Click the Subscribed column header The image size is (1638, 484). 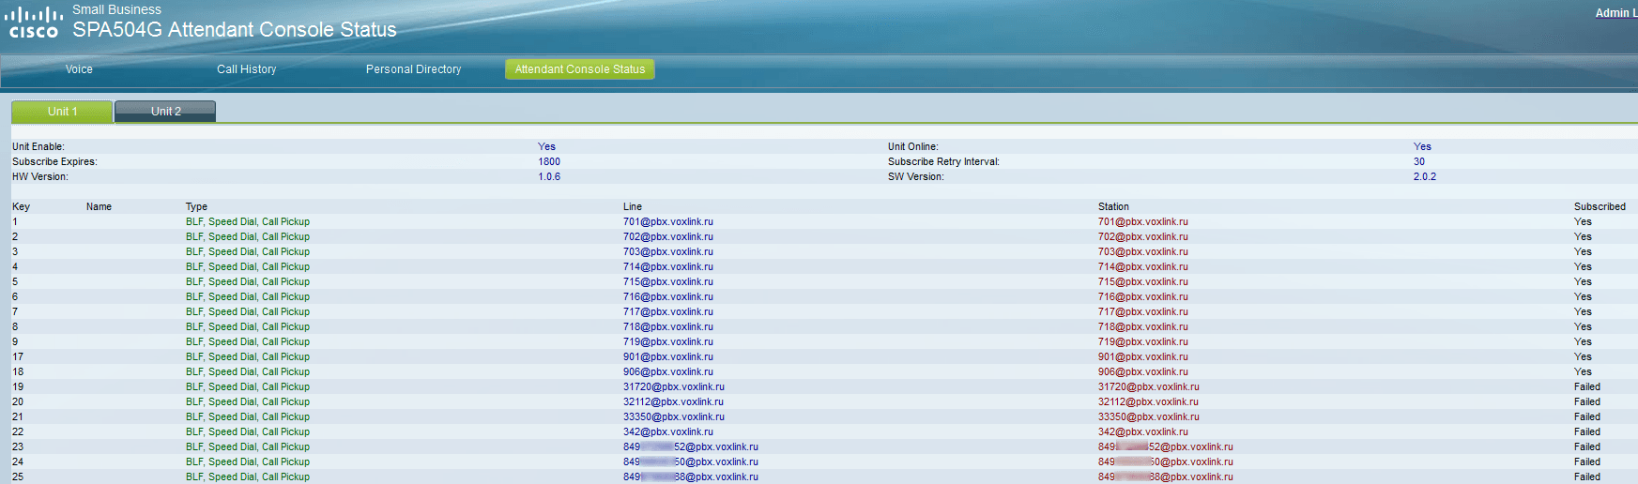1600,206
